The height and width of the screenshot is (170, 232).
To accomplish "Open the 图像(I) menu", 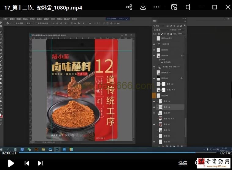I will click(19, 19).
